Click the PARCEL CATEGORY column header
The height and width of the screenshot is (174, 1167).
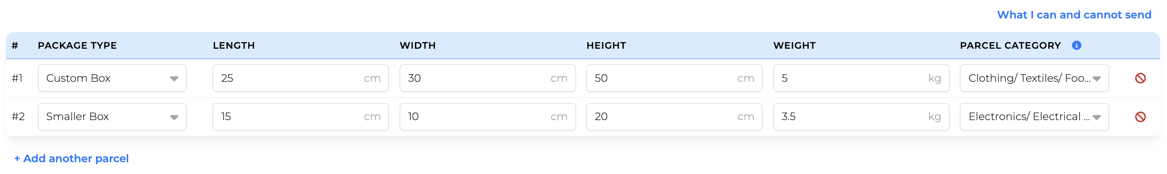coord(1010,45)
